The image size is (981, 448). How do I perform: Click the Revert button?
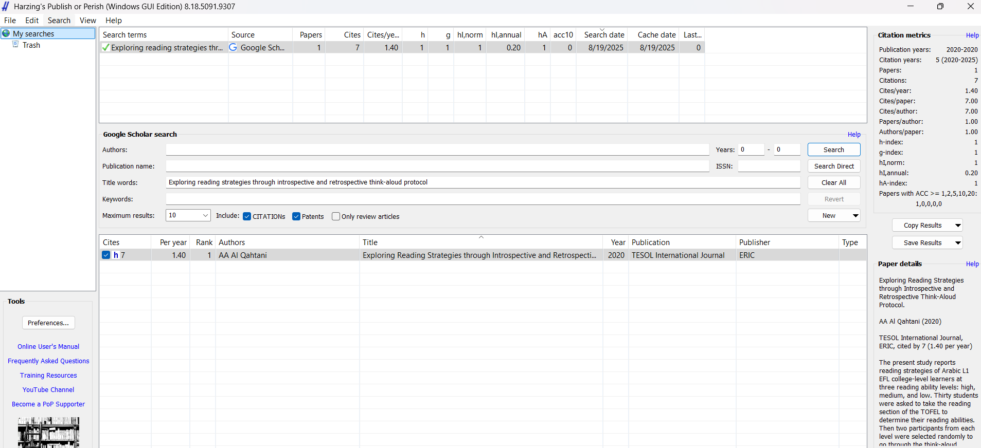pyautogui.click(x=834, y=199)
